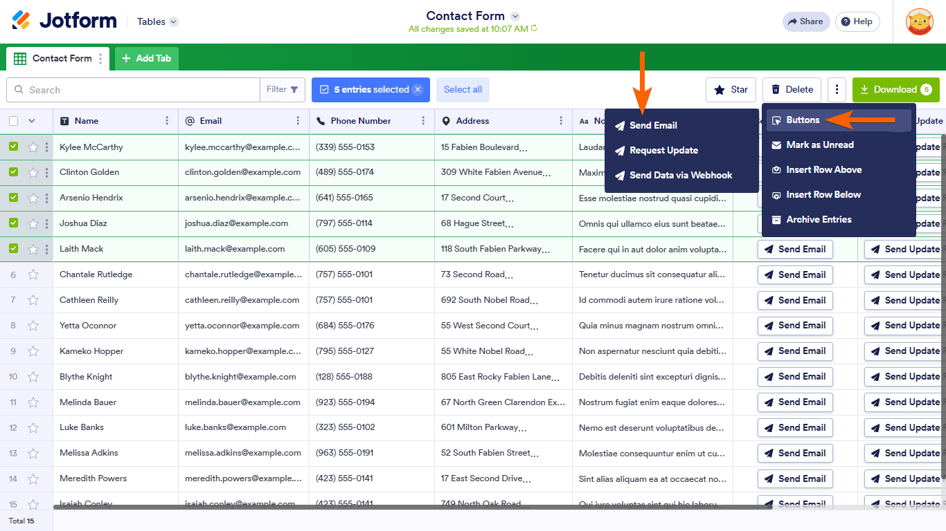Star the Kylee McCarthy row
The height and width of the screenshot is (531, 946).
[x=33, y=147]
